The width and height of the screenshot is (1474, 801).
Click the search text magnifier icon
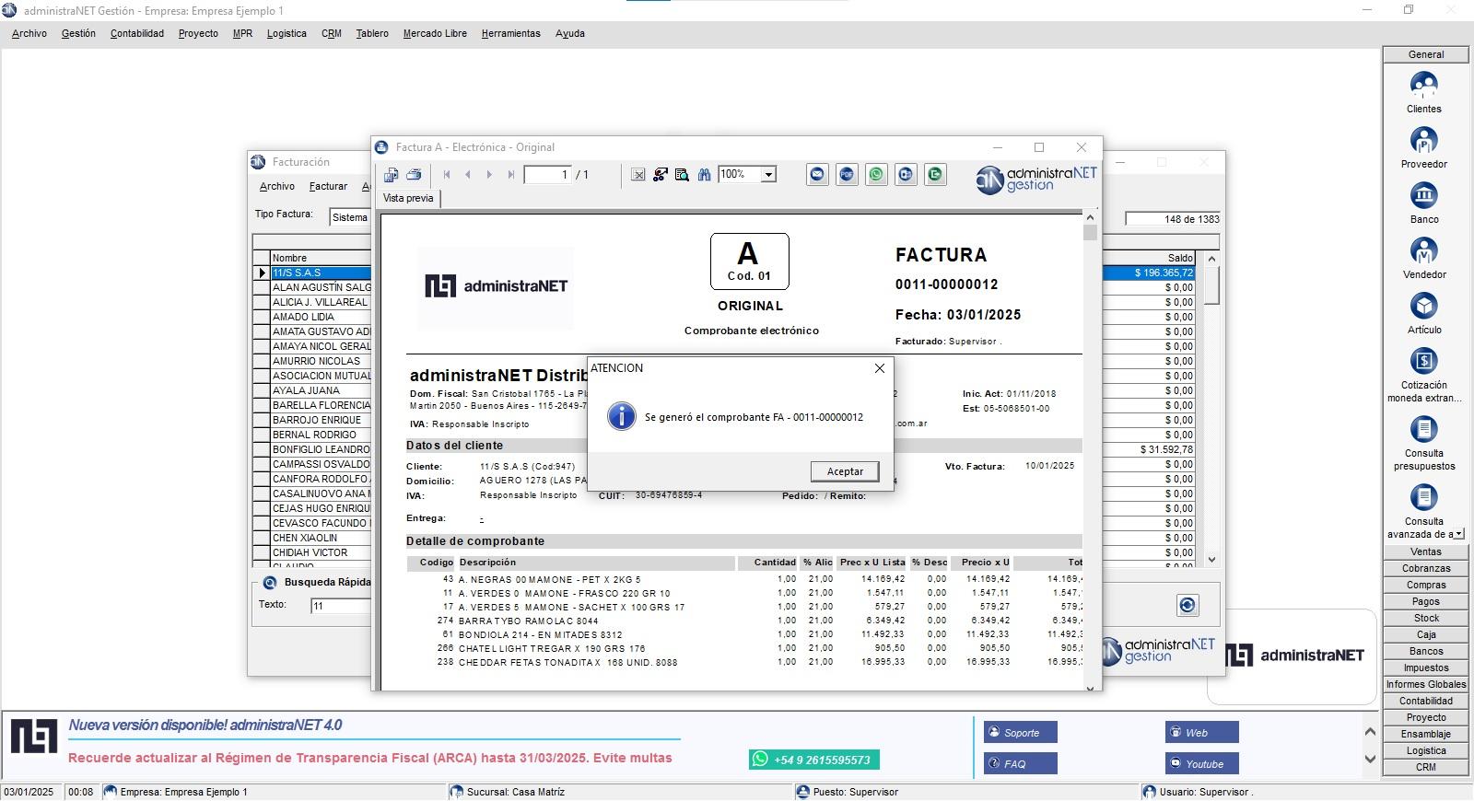(682, 175)
